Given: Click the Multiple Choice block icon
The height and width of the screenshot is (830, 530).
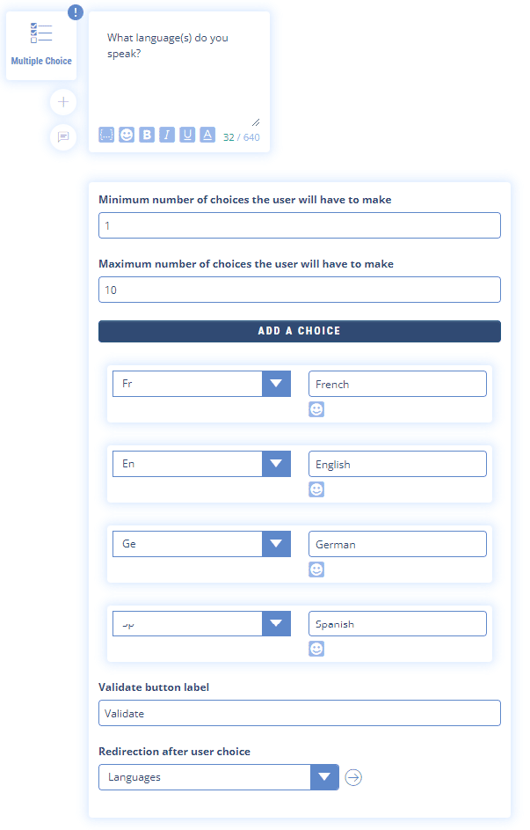Looking at the screenshot, I should [x=41, y=33].
